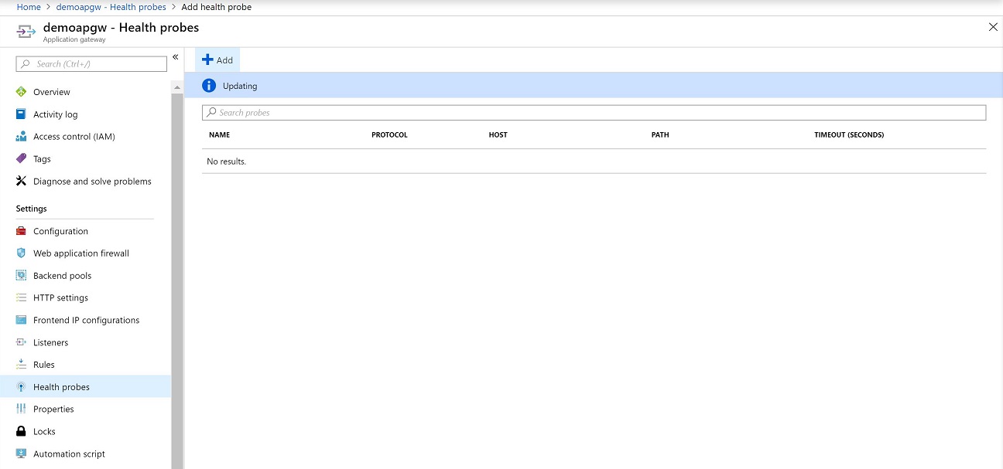1003x469 pixels.
Task: Click the HTTP settings list icon
Action: click(21, 297)
